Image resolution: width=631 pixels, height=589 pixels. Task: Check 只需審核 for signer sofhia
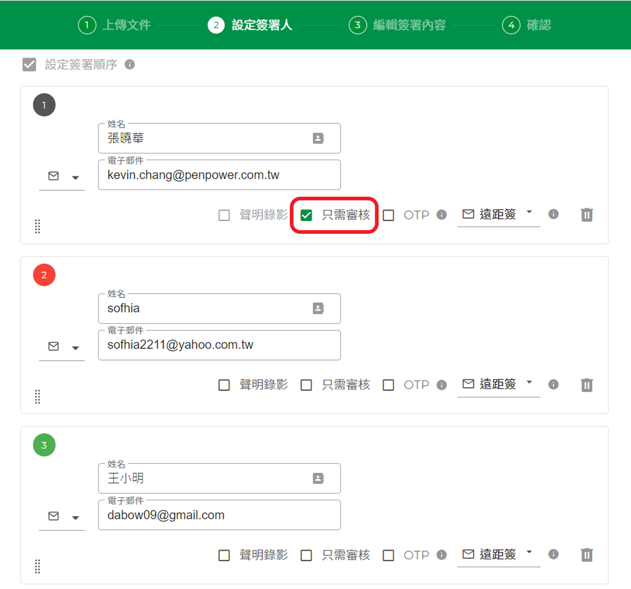(x=306, y=385)
